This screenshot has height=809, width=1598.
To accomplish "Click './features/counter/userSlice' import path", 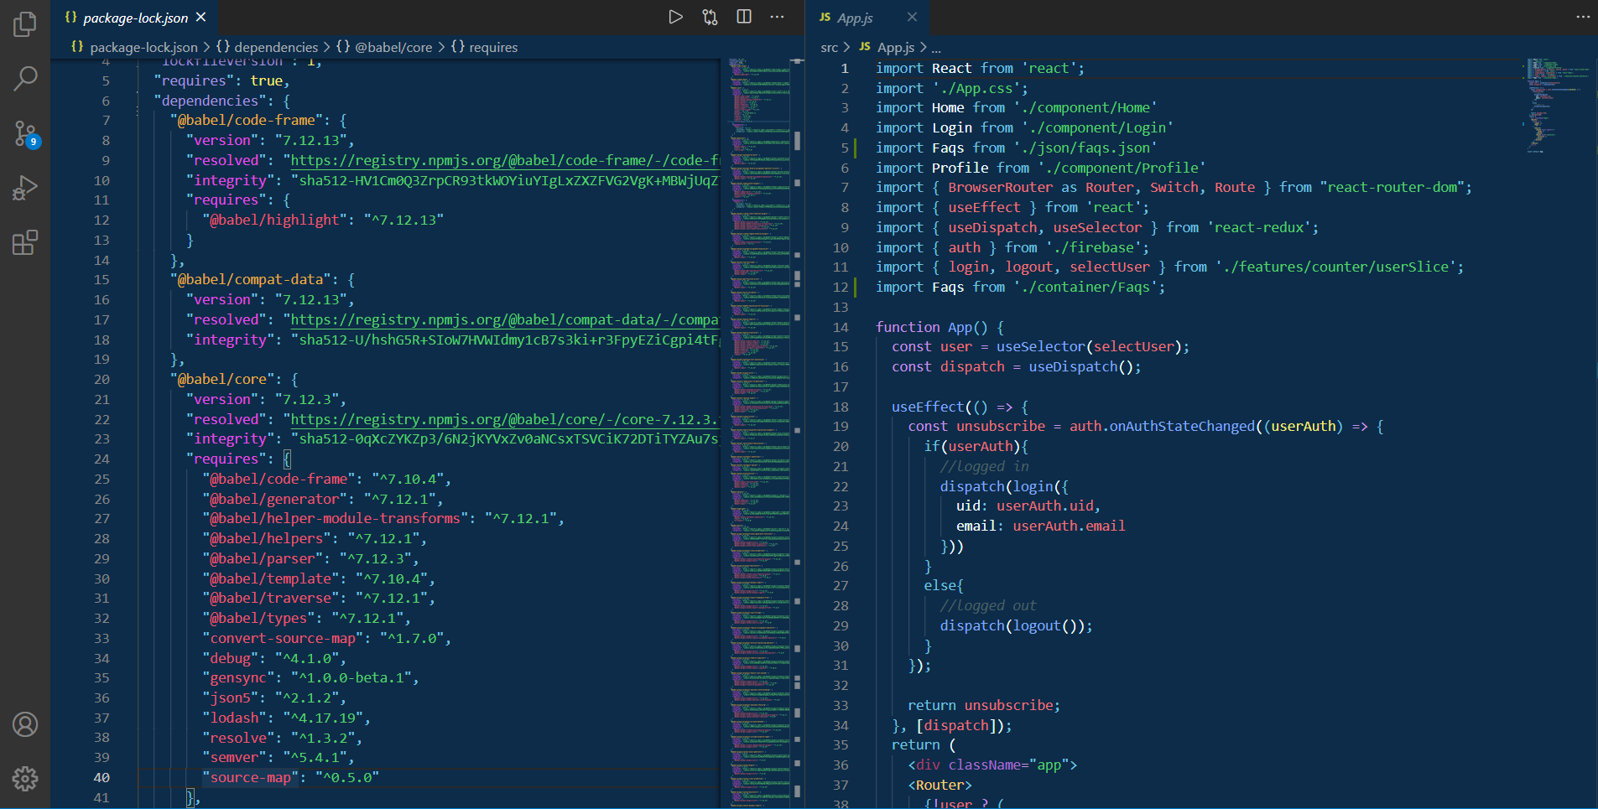I will pos(1336,267).
